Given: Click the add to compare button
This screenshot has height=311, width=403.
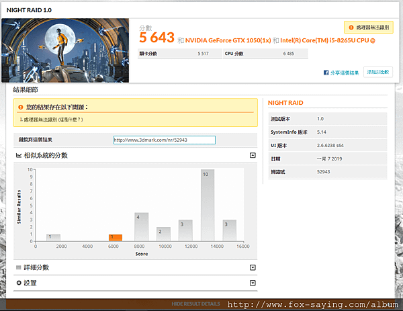Looking at the screenshot, I should pyautogui.click(x=377, y=72).
